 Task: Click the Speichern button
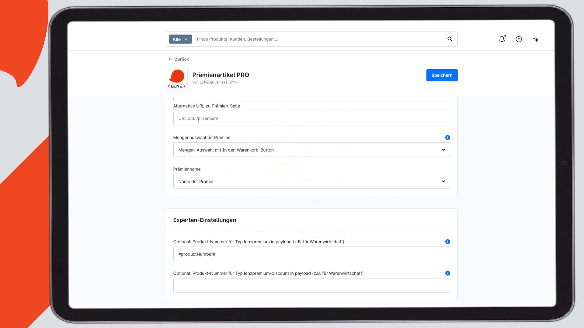click(442, 75)
